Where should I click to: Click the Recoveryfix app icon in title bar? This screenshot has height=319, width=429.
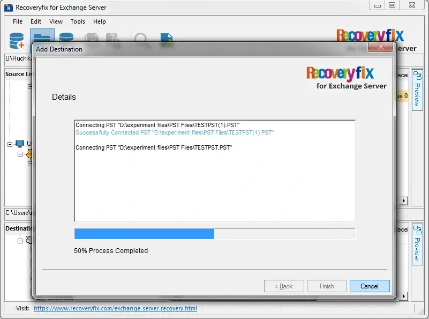coord(9,8)
